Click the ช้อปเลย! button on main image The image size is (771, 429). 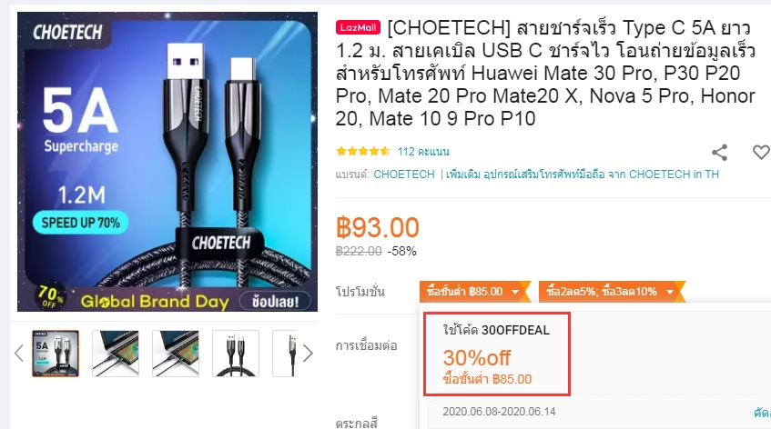pos(275,301)
